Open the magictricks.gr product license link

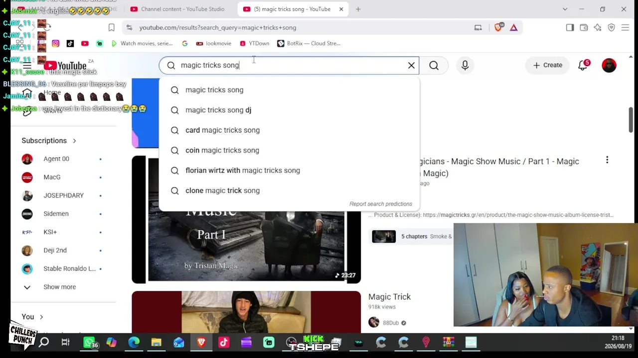point(518,215)
